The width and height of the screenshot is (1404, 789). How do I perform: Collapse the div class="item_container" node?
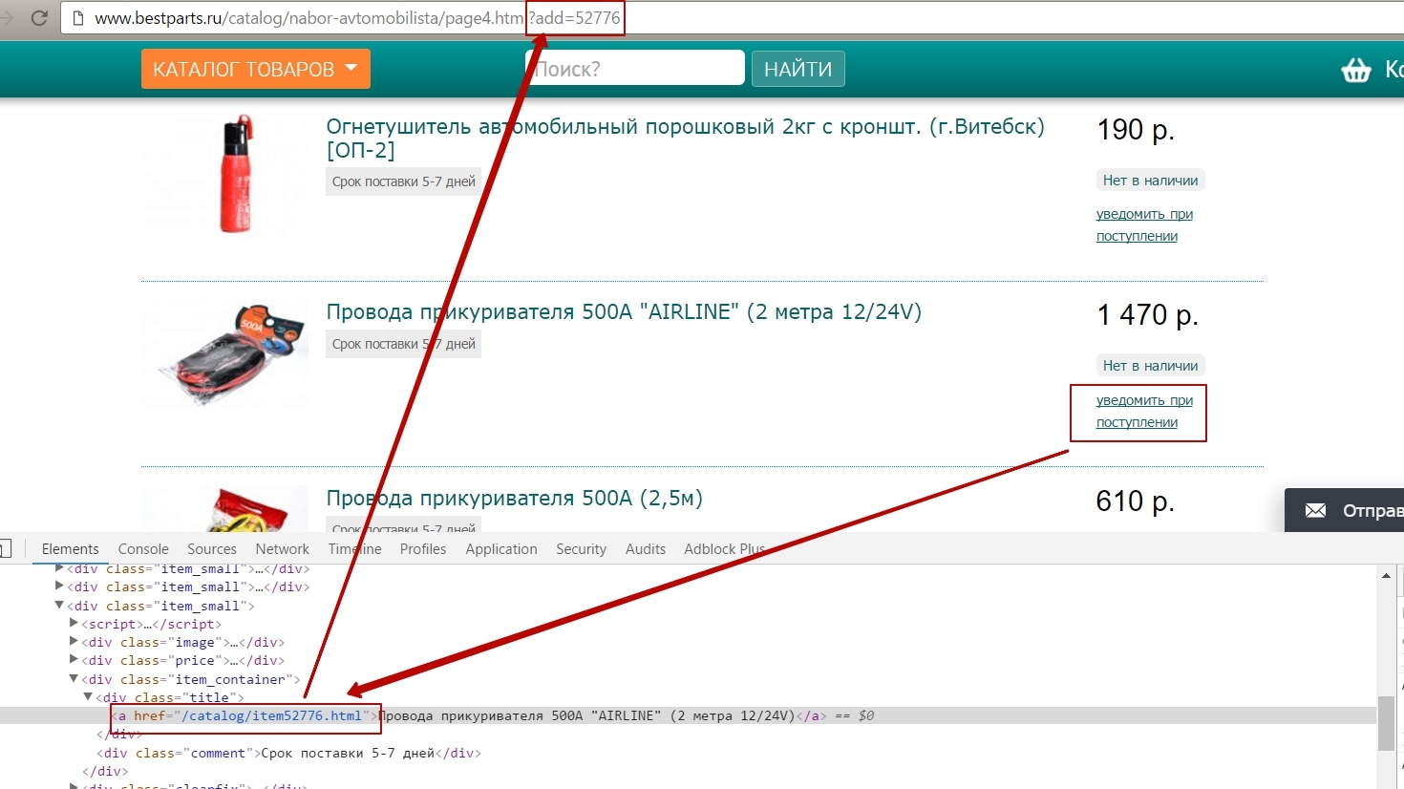(74, 679)
